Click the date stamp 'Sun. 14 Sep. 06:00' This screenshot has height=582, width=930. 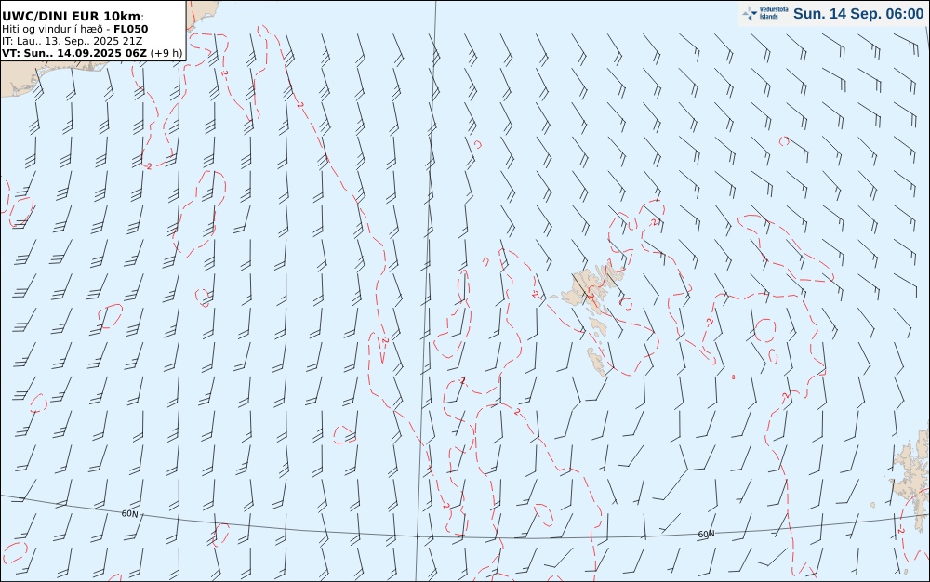tap(858, 14)
